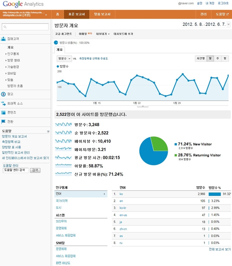Click the 방문수 sparkline graph icon
This screenshot has height=266, width=232.
64,125
